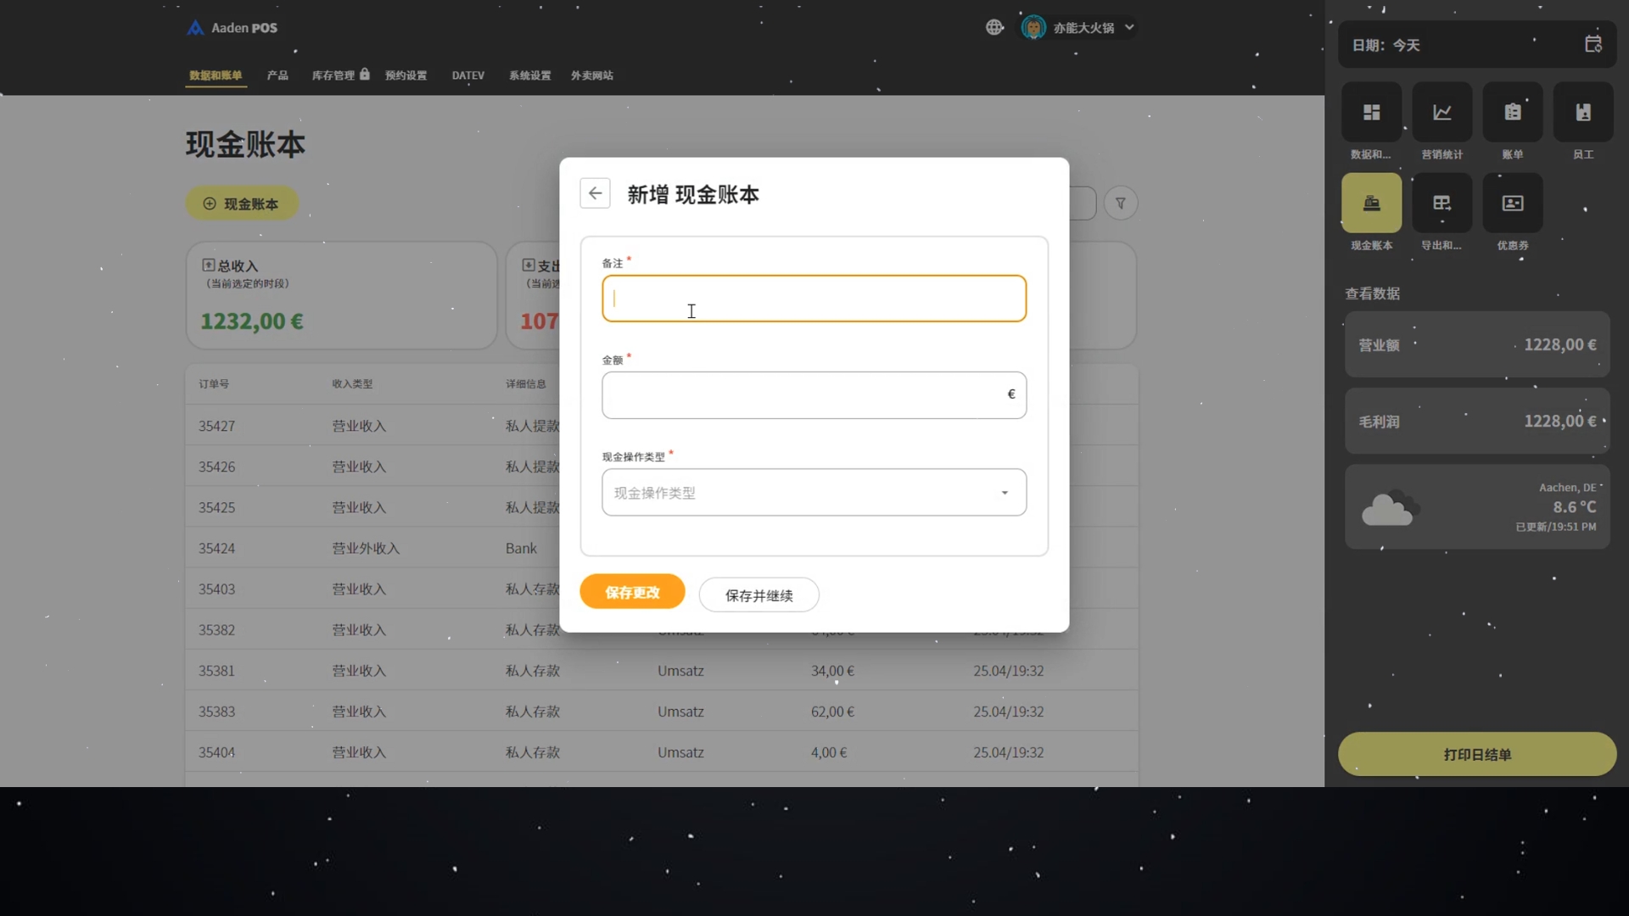
Task: Open the 营销统计 chart icon
Action: (1441, 112)
